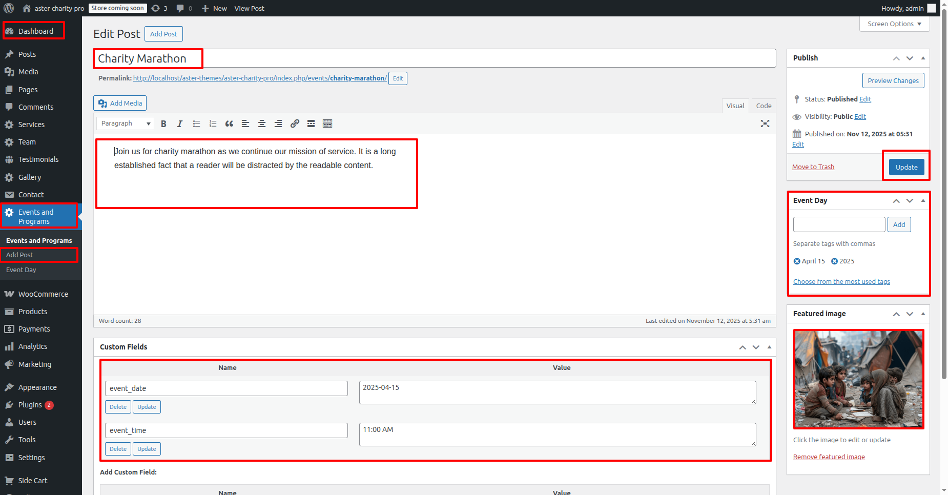Open WooCommerce in the sidebar menu
The width and height of the screenshot is (948, 495).
[x=43, y=294]
